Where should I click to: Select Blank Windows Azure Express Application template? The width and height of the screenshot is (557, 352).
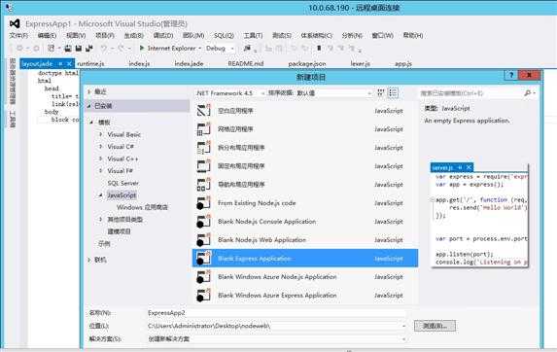pos(305,296)
